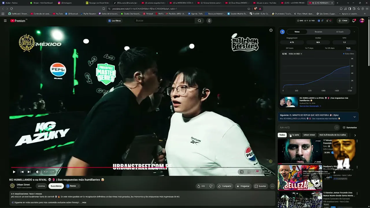Viewport: 370px width, 208px height.
Task: Open the YouTube notifications bell
Action: (354, 21)
